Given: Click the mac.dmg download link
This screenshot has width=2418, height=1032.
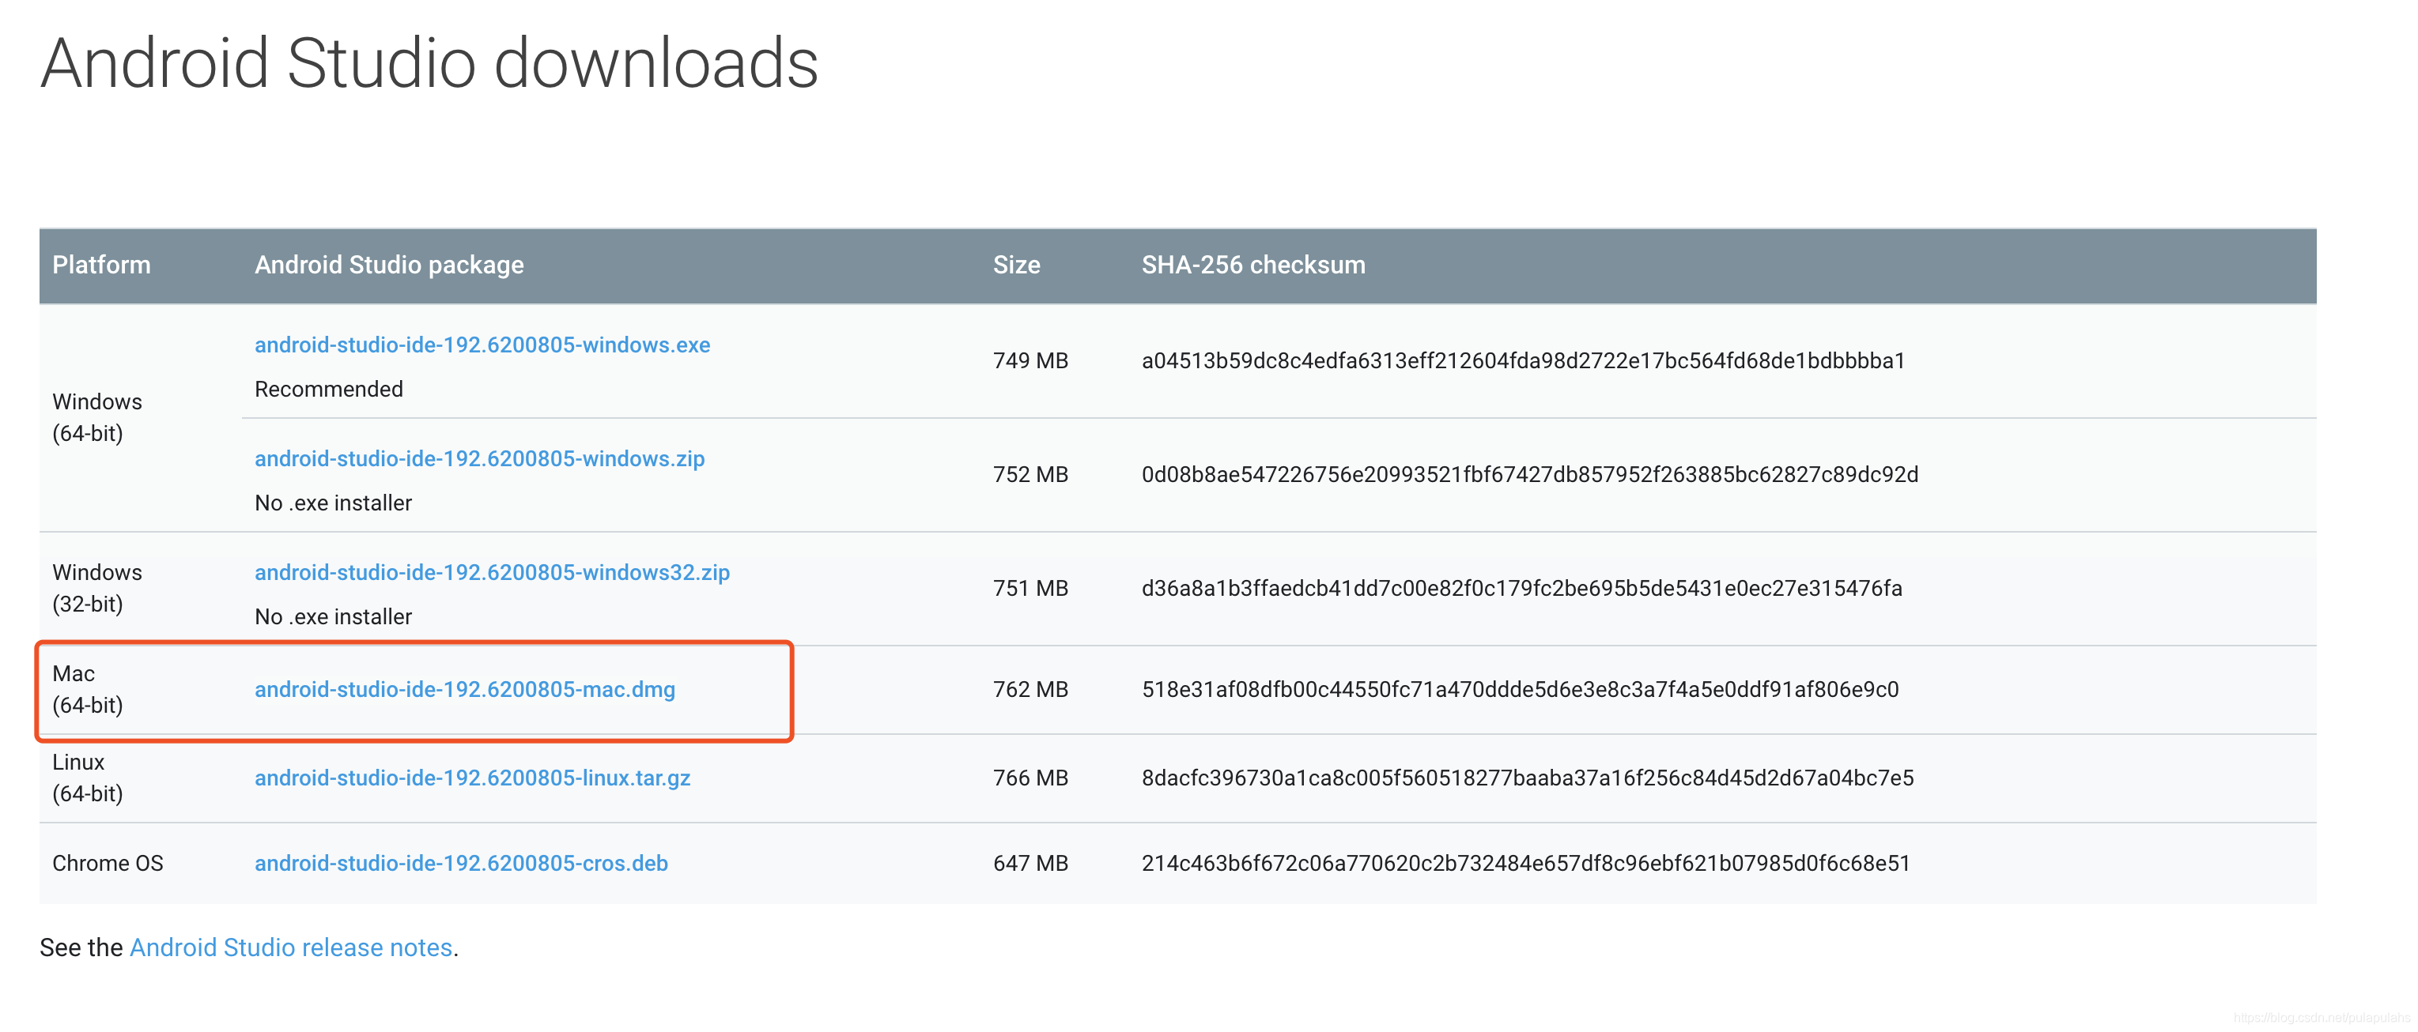Looking at the screenshot, I should click(x=465, y=690).
